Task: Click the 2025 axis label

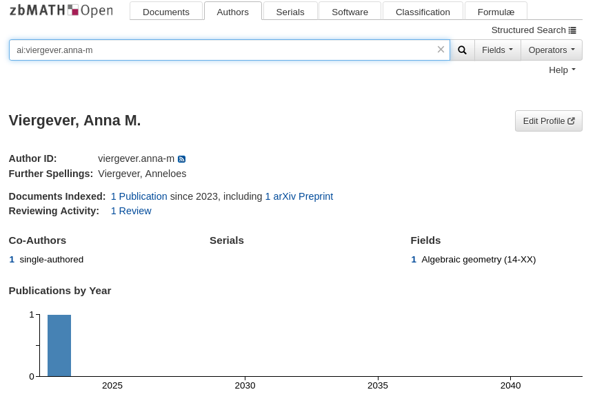Action: 112,386
